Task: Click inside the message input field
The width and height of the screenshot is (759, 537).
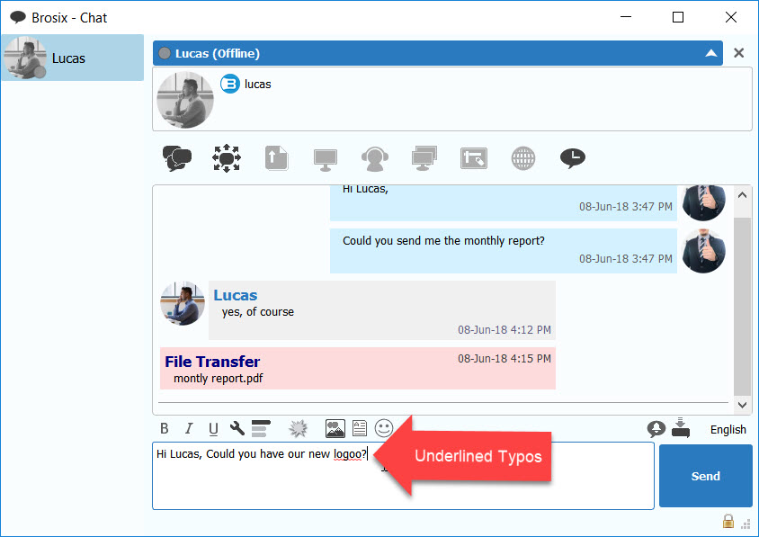Action: click(403, 476)
